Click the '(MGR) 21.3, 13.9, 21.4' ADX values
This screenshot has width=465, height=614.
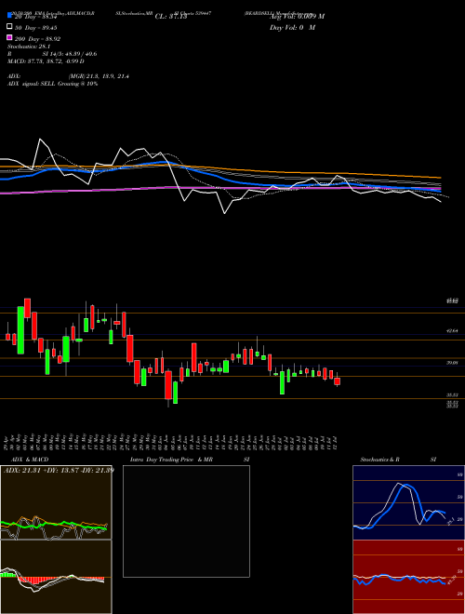point(99,76)
